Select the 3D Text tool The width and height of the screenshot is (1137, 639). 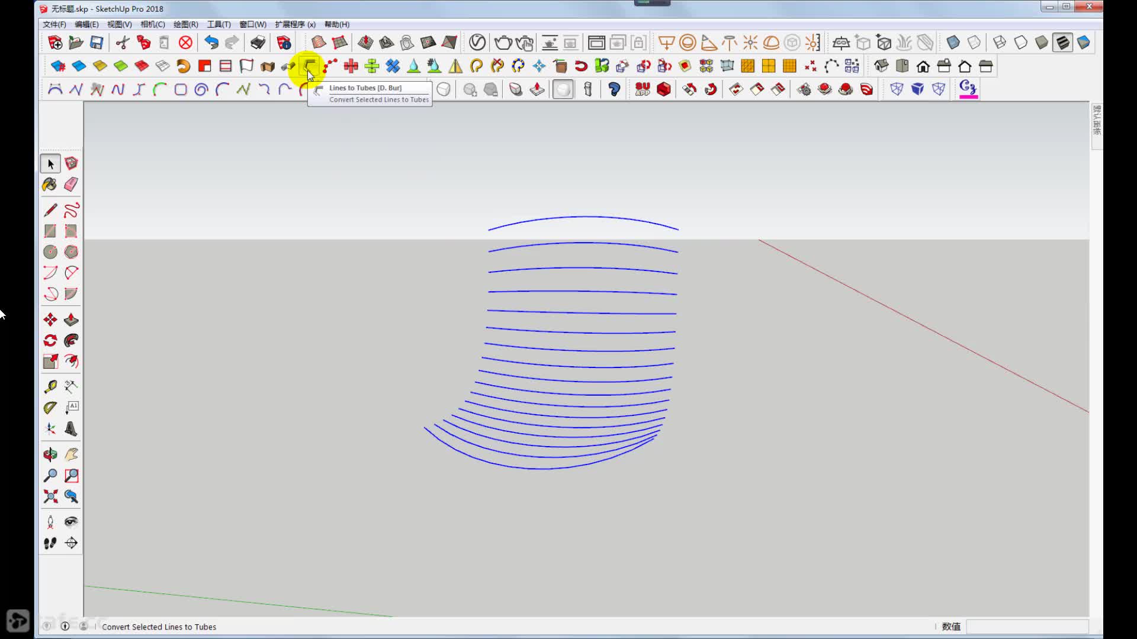71,429
